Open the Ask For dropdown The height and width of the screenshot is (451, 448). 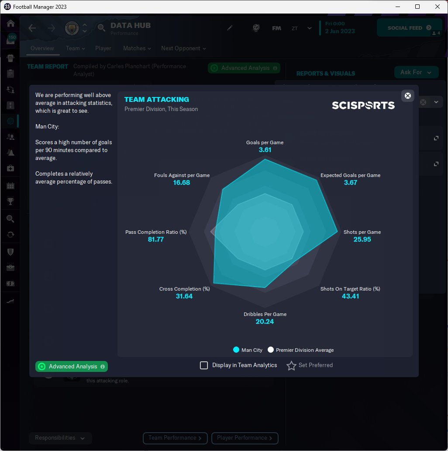pyautogui.click(x=416, y=72)
